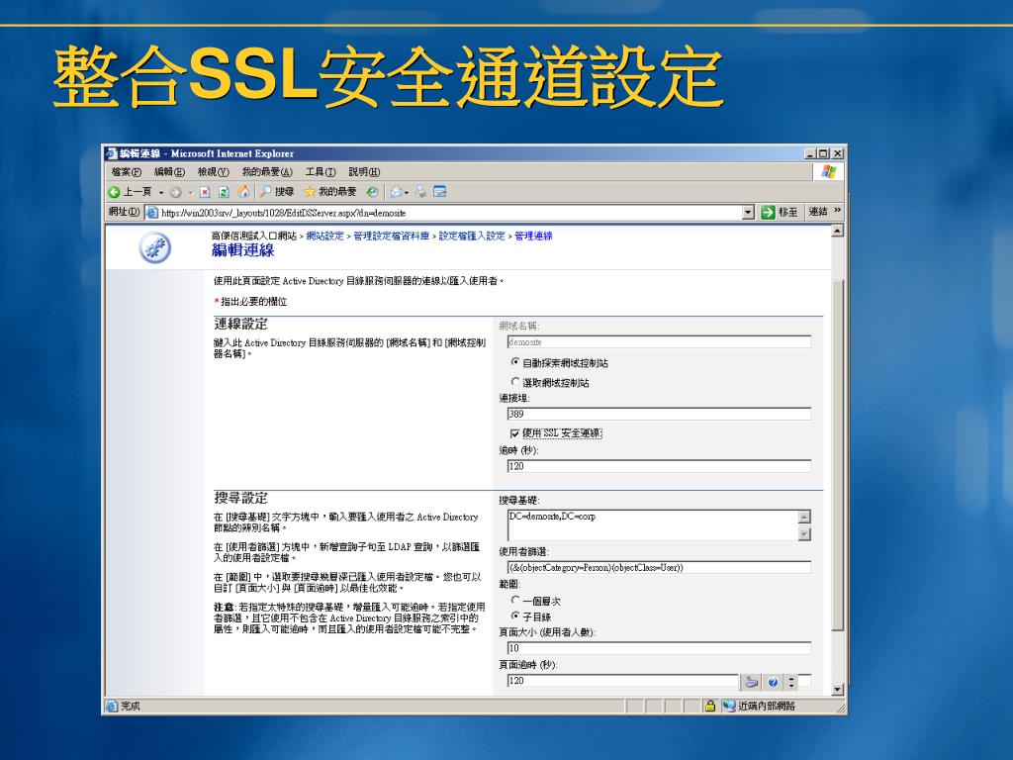Follow the 設定檔匯入設定 breadcrumb link
The width and height of the screenshot is (1013, 760).
click(x=472, y=236)
